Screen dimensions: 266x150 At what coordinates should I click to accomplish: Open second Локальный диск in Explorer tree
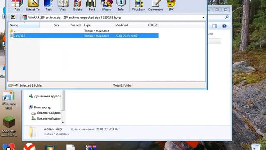46,118
